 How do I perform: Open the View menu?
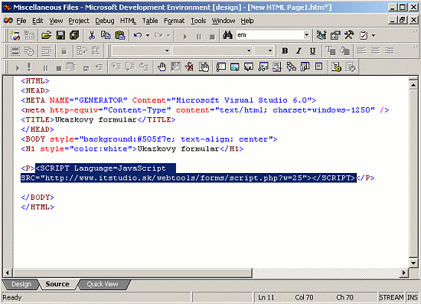coord(56,21)
